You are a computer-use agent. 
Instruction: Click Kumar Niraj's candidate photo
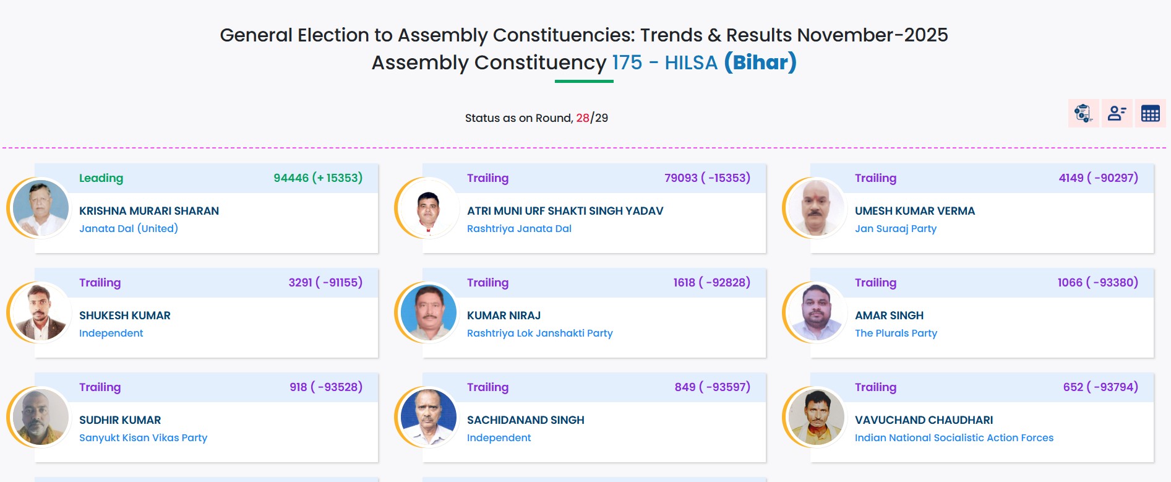428,313
